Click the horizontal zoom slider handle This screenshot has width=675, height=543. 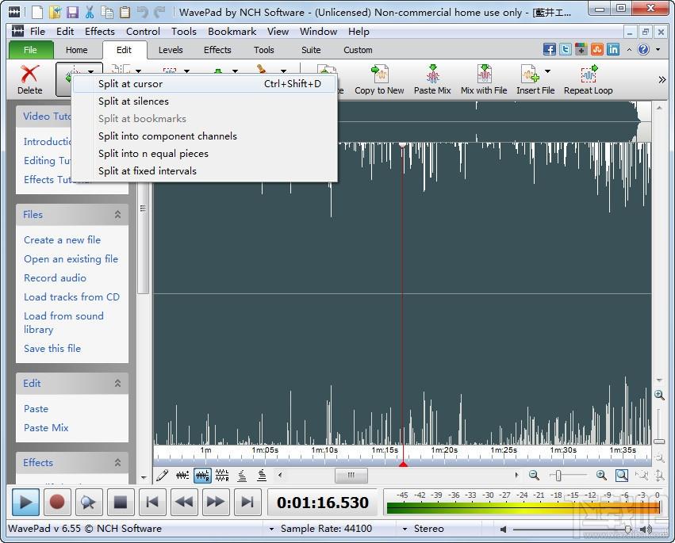[x=558, y=476]
